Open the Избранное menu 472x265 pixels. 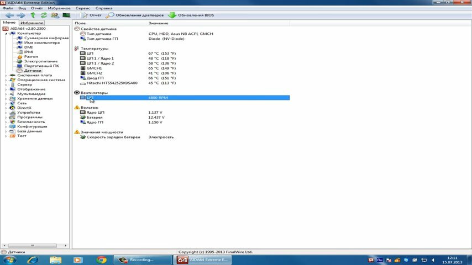click(x=59, y=8)
